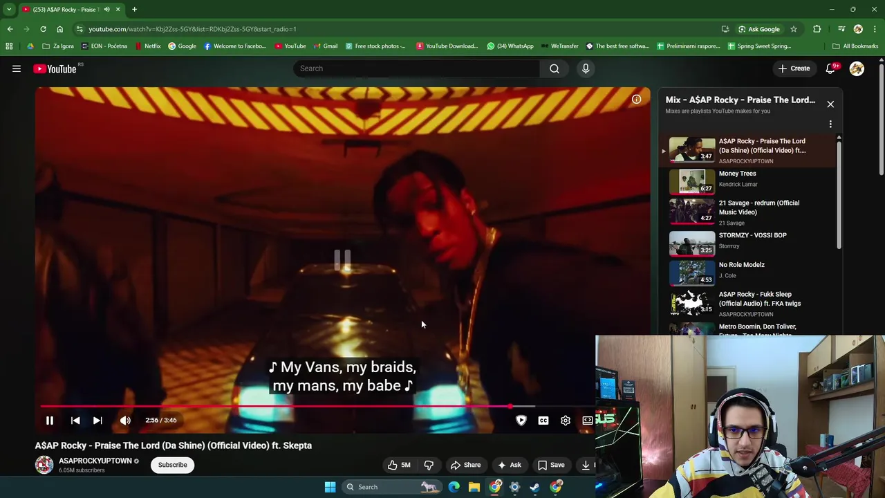Image resolution: width=885 pixels, height=498 pixels.
Task: Start voice search with microphone icon
Action: (x=586, y=68)
